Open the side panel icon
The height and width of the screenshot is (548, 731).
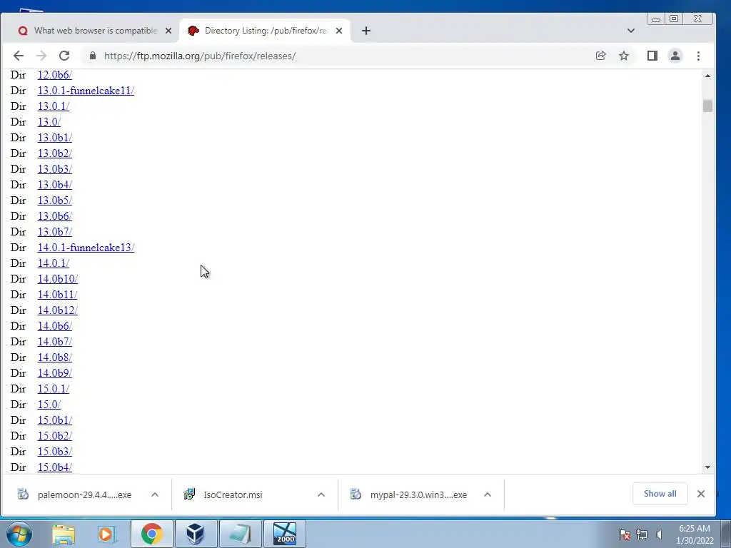point(652,56)
